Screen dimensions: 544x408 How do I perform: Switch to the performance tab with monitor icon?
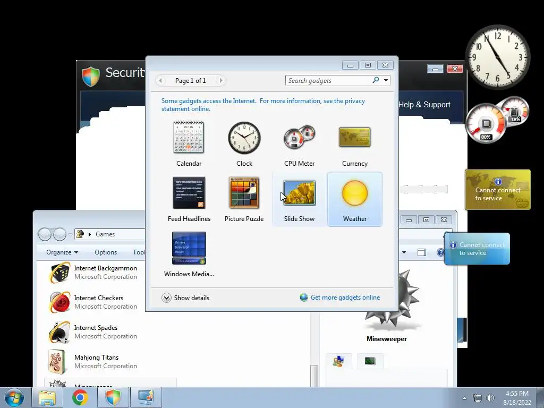(370, 361)
